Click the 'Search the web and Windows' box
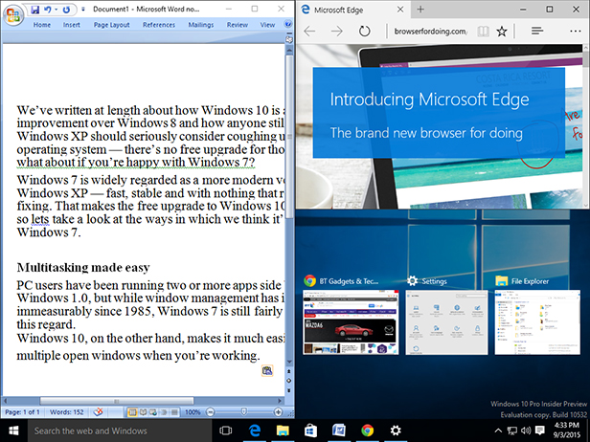Viewport: 590px width, 442px height. [120, 431]
